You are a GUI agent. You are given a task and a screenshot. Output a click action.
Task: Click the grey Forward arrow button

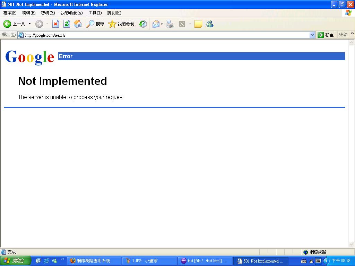click(x=39, y=24)
